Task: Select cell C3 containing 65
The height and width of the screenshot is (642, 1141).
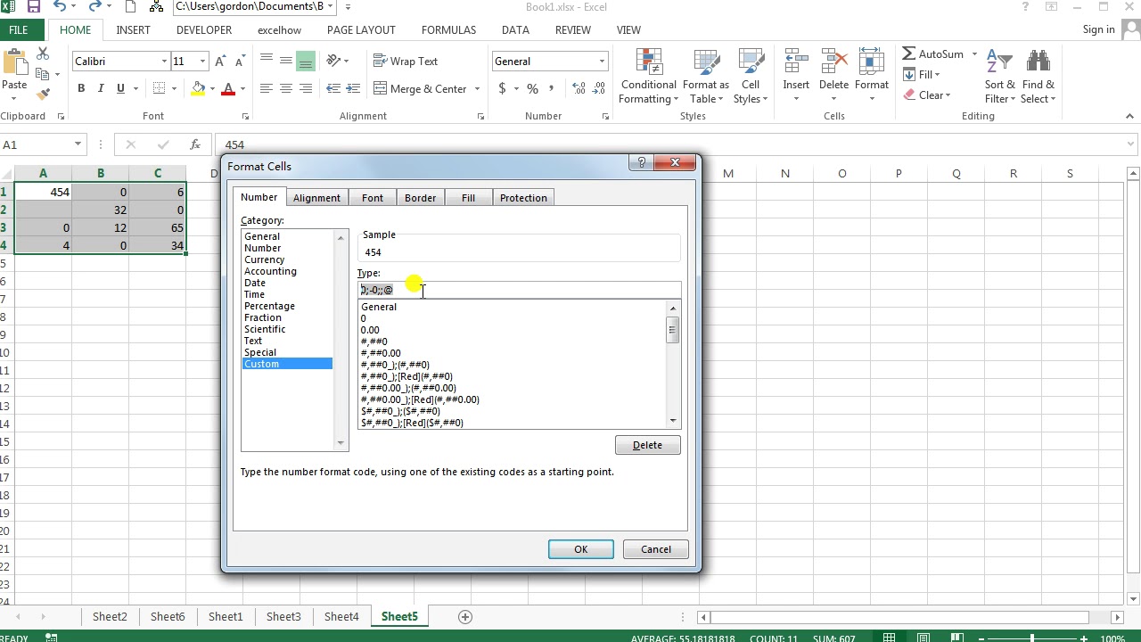Action: click(x=158, y=227)
